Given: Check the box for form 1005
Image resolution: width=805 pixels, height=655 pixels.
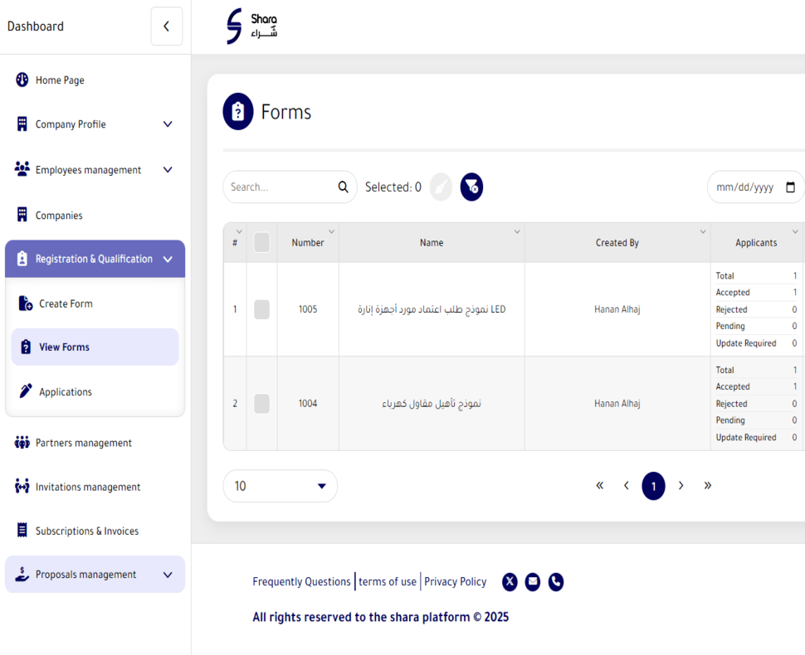Looking at the screenshot, I should pos(261,309).
